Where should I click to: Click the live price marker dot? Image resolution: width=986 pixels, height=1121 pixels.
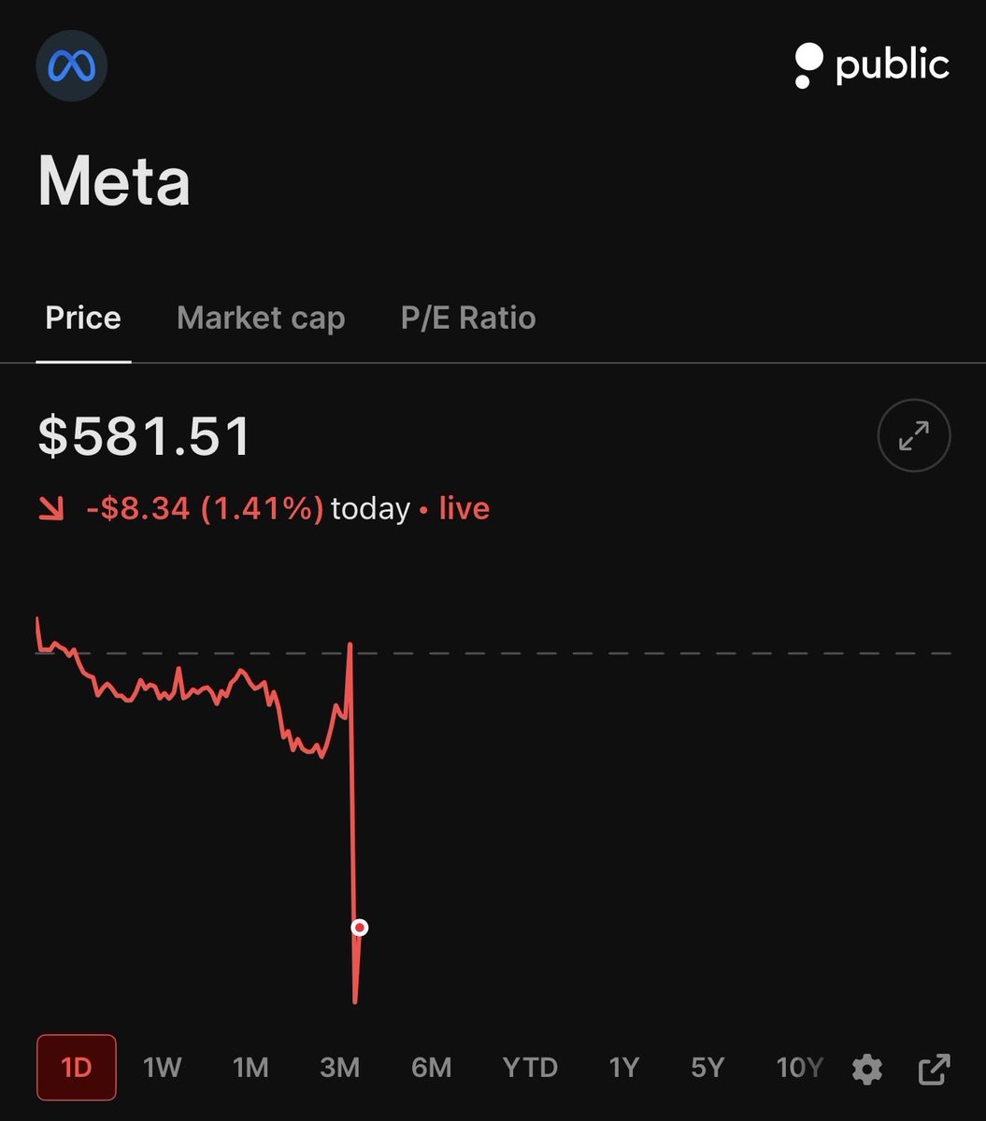tap(360, 928)
